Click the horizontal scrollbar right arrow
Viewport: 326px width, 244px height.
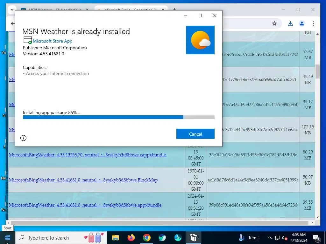click(312, 223)
